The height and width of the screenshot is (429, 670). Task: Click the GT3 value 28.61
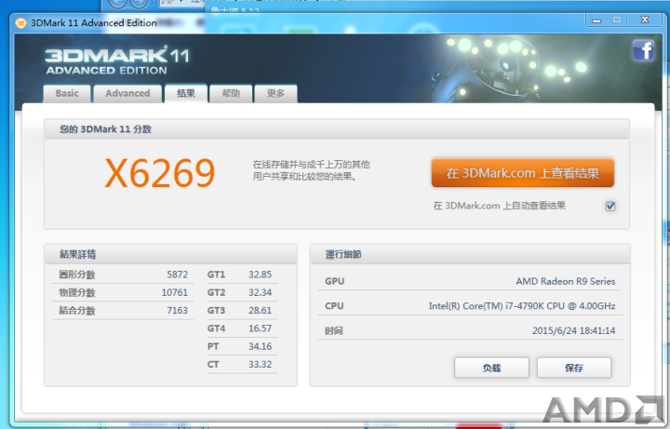(261, 310)
